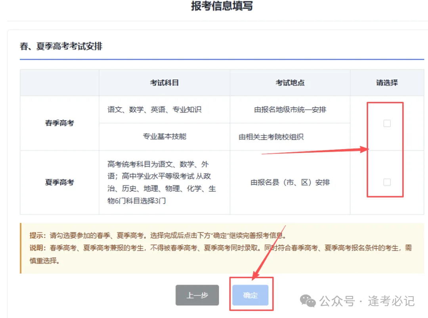Click the cell 由报名地级市统一安排
The width and height of the screenshot is (428, 318).
tap(290, 109)
